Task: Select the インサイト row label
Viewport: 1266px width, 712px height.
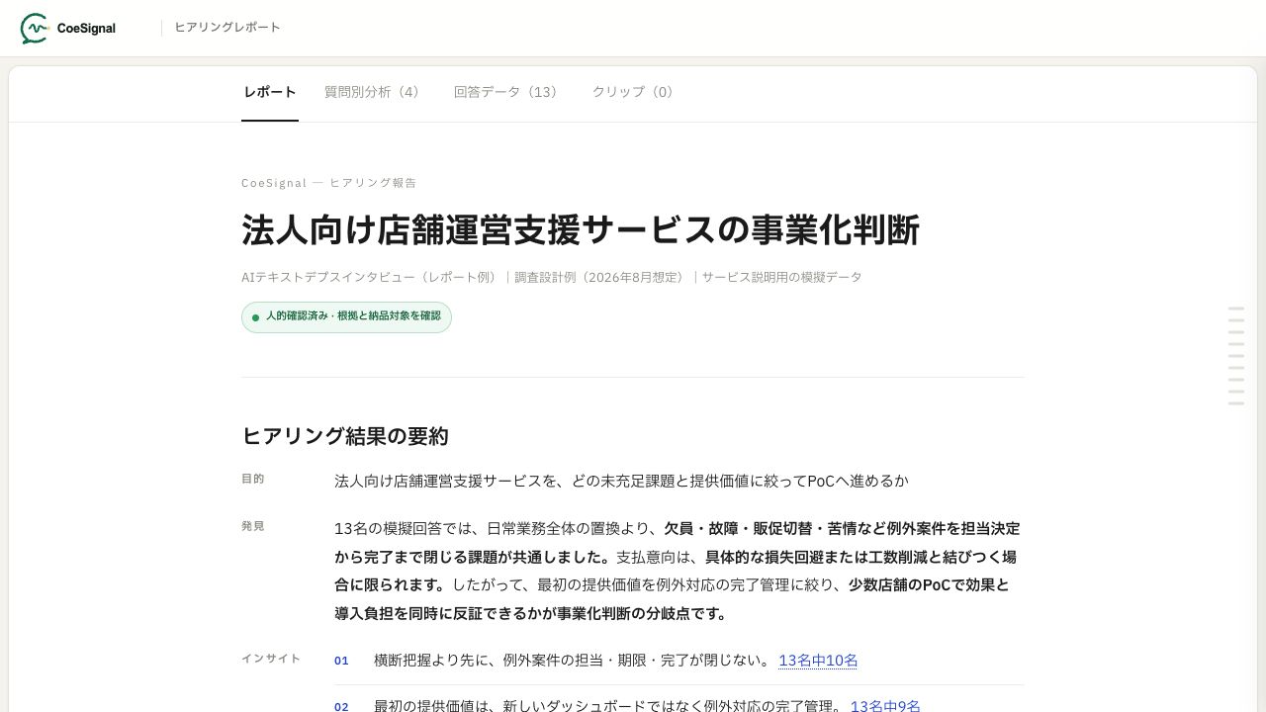Action: coord(271,659)
